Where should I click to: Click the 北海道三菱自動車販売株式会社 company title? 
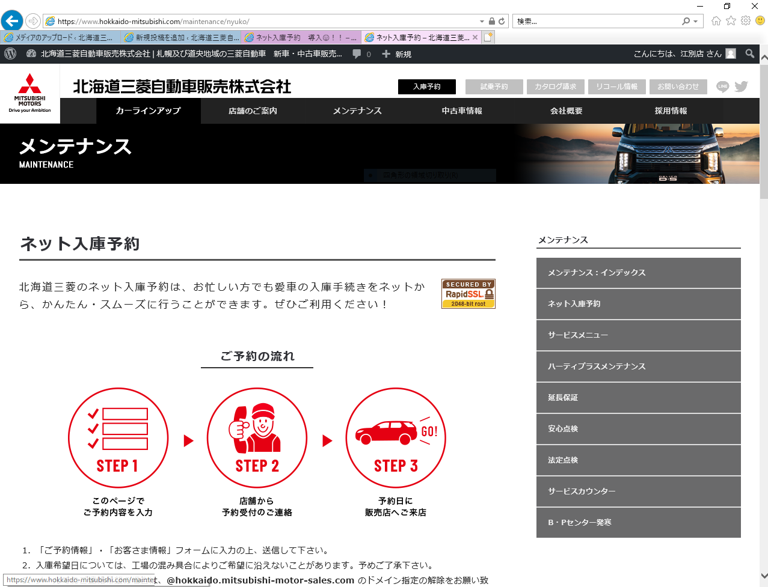click(182, 87)
